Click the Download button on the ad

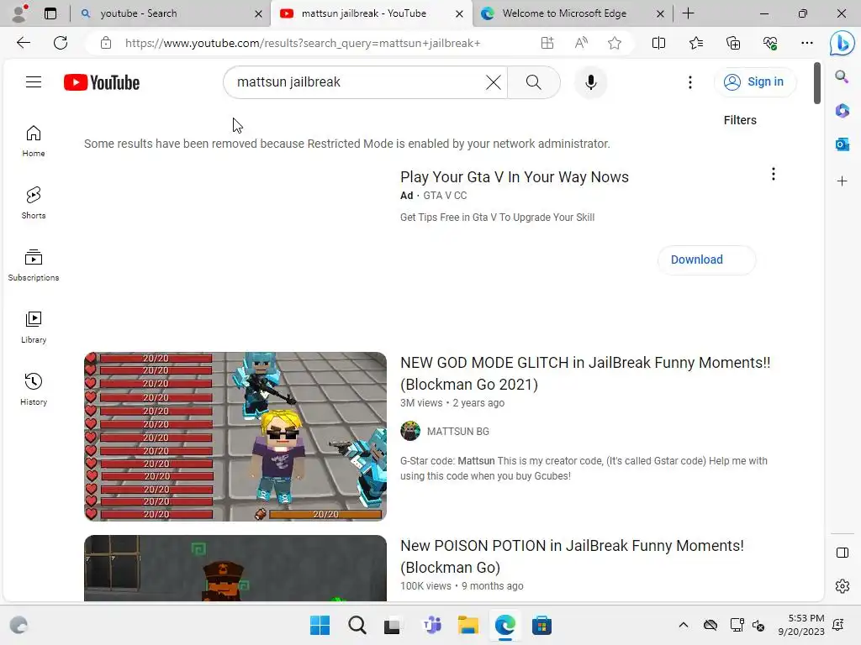706,260
